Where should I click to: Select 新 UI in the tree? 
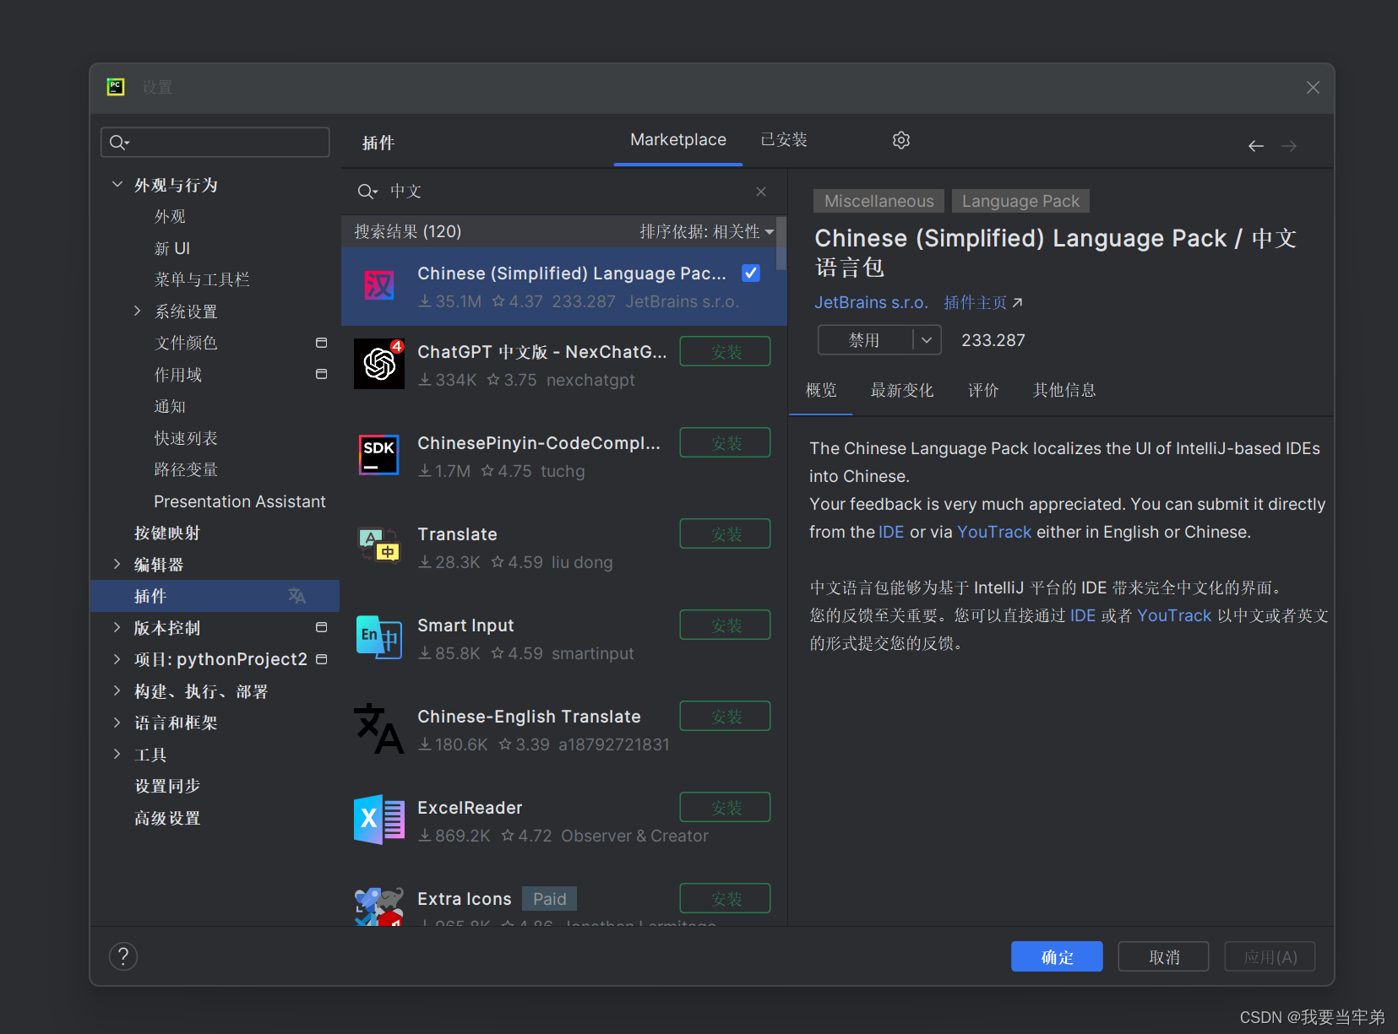click(172, 248)
